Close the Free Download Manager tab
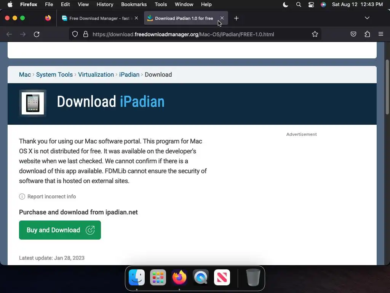The height and width of the screenshot is (293, 390). pos(136,18)
